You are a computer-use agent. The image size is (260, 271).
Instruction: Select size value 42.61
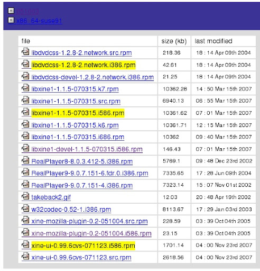170,65
